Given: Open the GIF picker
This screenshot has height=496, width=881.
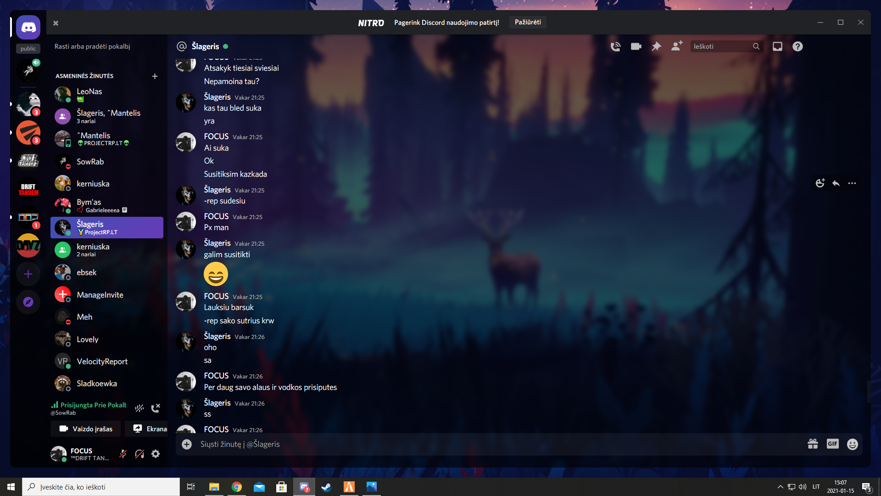Looking at the screenshot, I should 833,444.
